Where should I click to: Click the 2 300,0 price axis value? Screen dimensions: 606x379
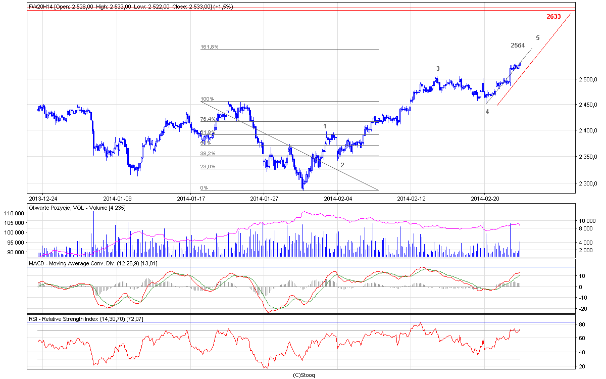589,183
